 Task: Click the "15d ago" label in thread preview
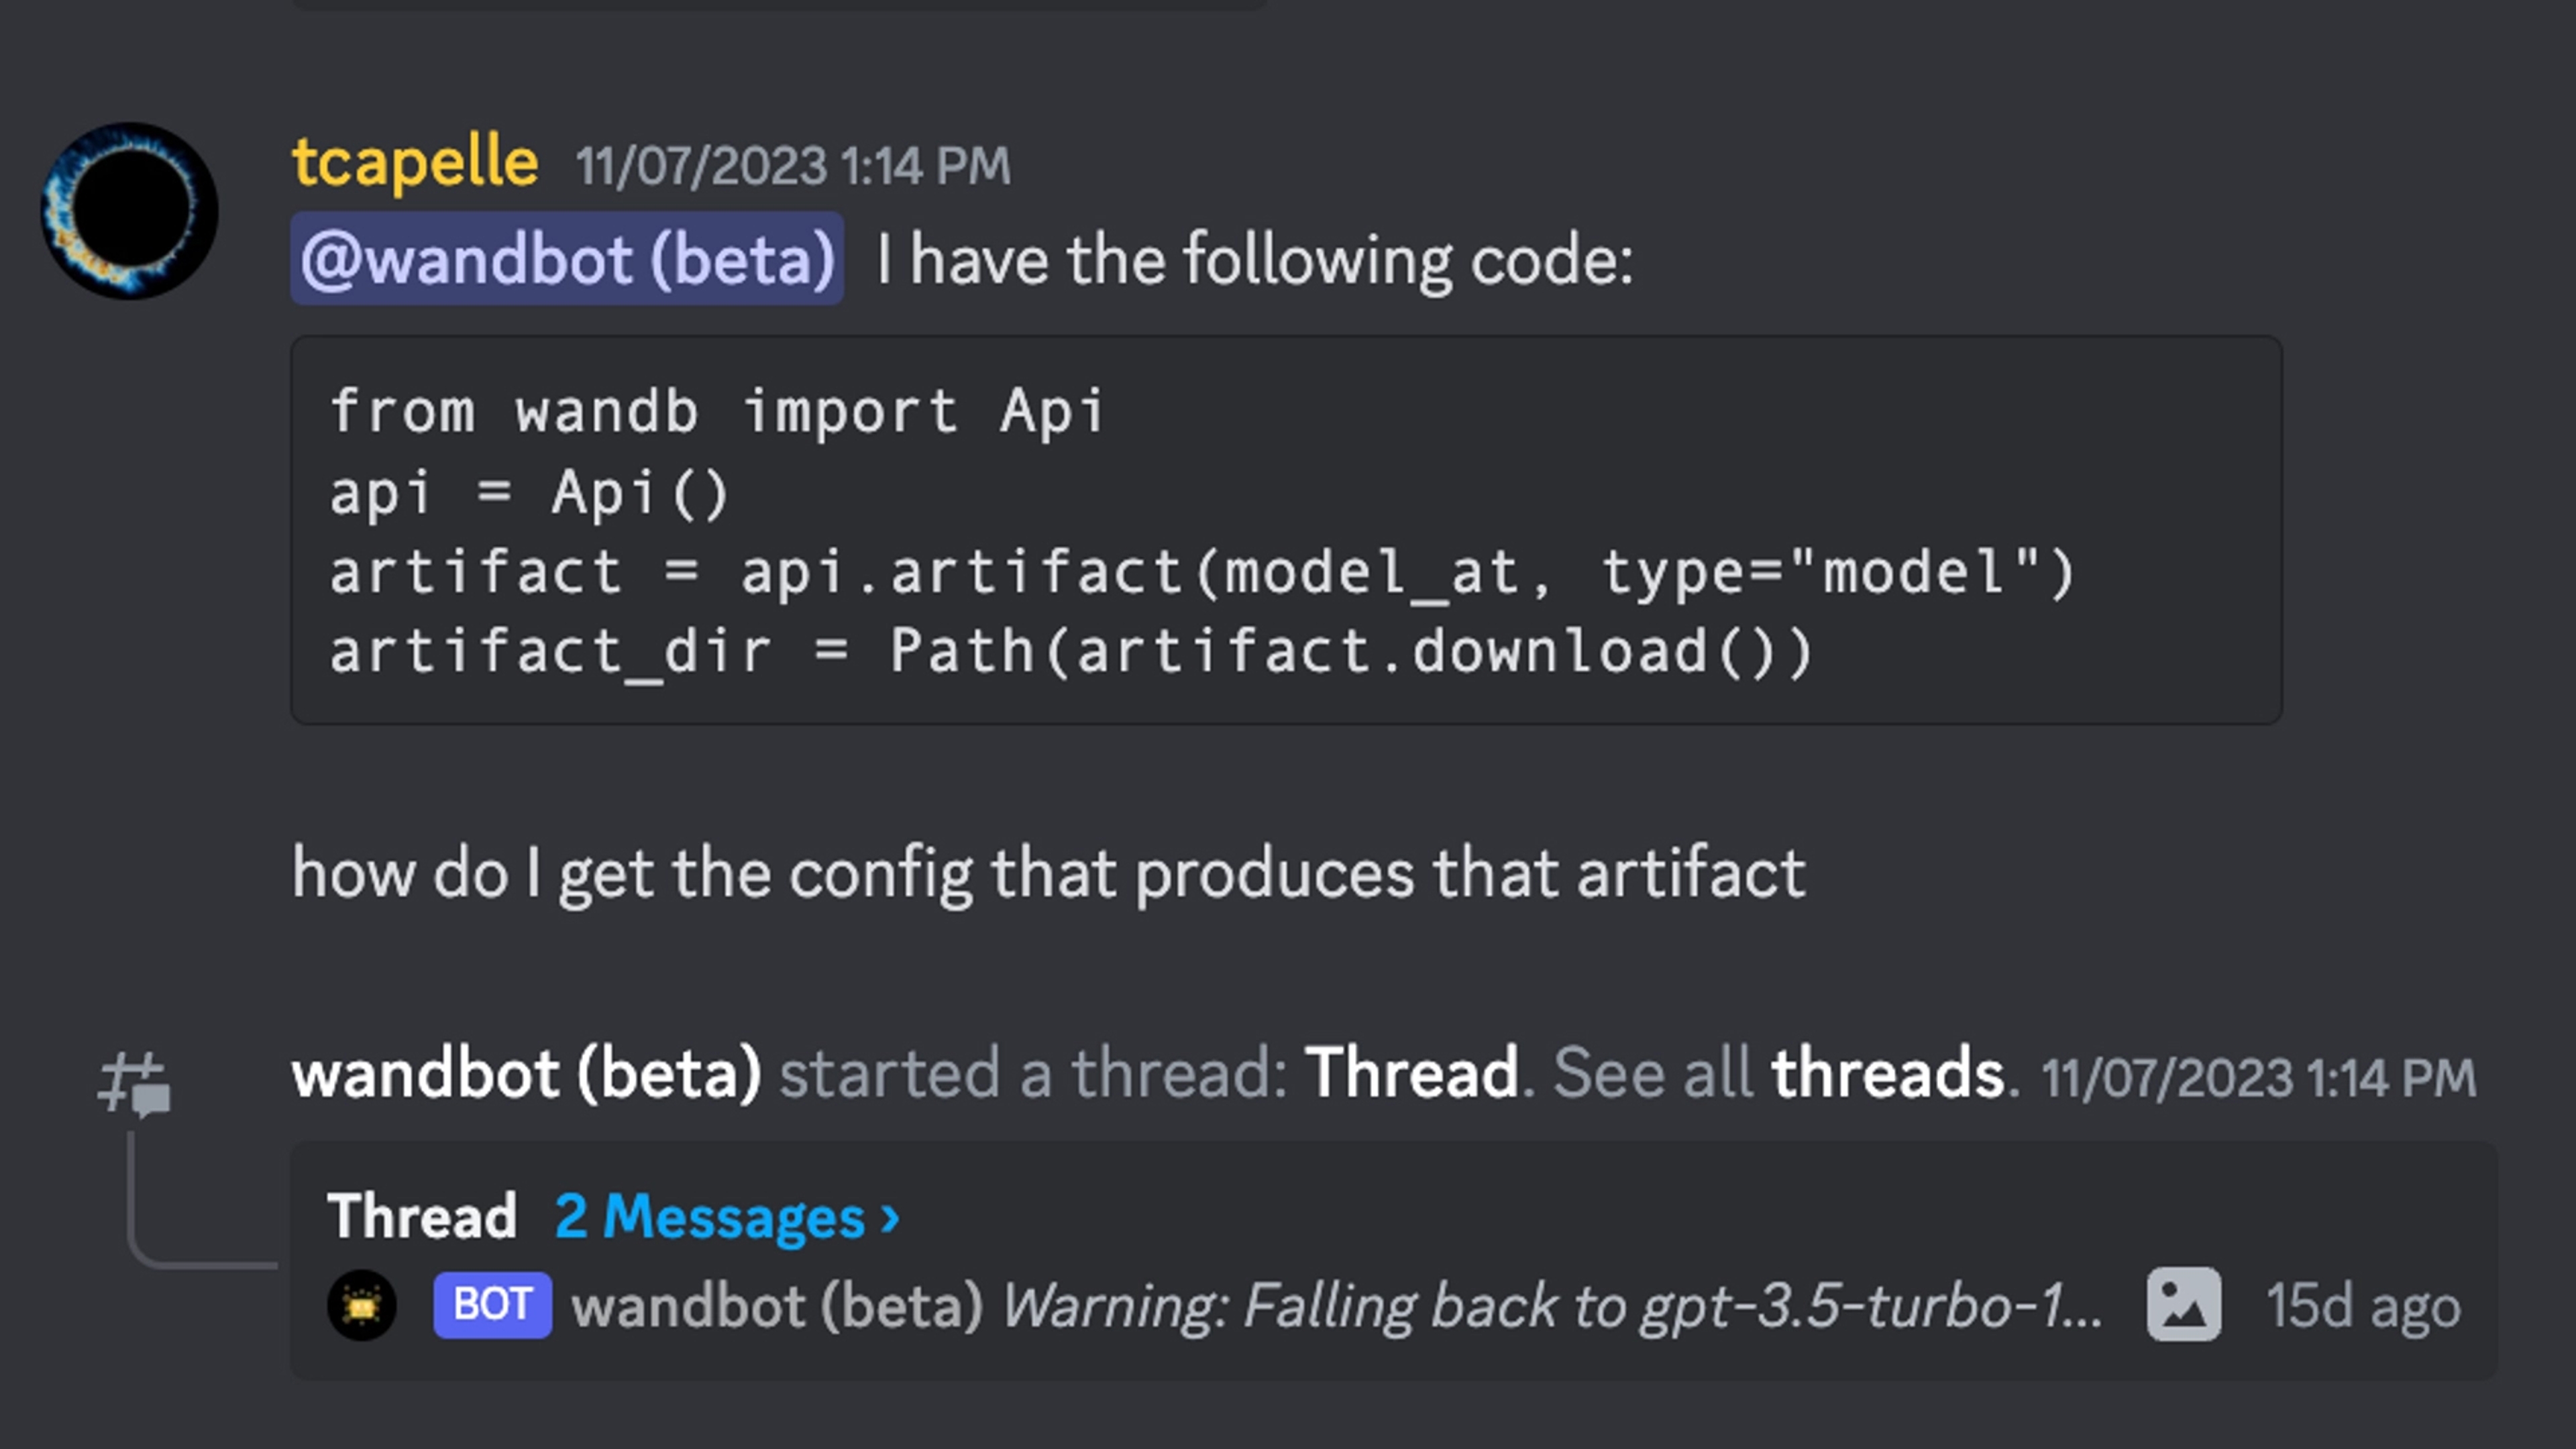2362,1306
